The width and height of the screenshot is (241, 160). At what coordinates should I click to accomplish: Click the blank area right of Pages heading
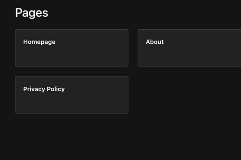pyautogui.click(x=141, y=13)
